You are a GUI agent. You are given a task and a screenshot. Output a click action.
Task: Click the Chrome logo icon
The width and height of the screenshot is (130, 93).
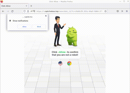69,63
